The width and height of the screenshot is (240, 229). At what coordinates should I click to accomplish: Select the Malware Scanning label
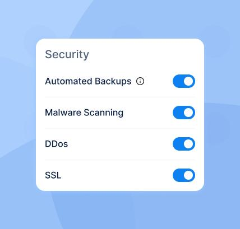tap(84, 113)
